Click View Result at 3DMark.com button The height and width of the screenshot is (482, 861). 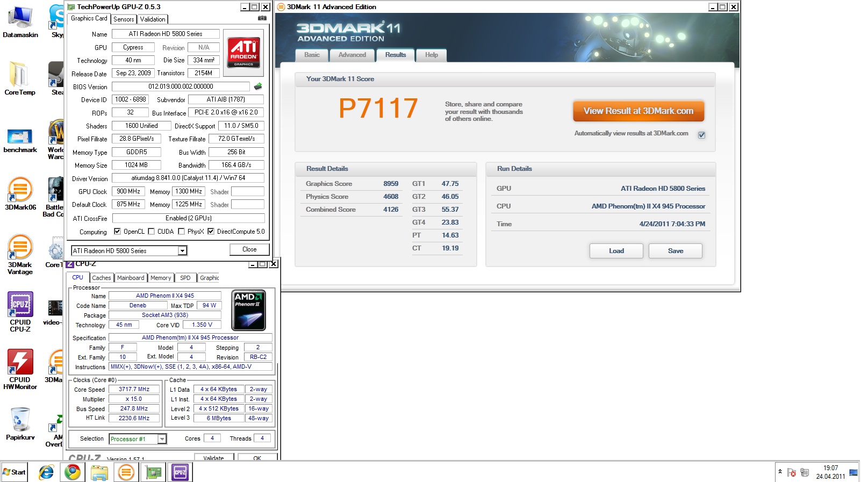coord(638,111)
